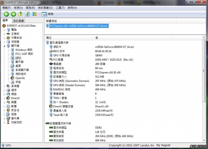Expand the 網路 tree node
Screen dimensions: 208x149
coord(4,94)
